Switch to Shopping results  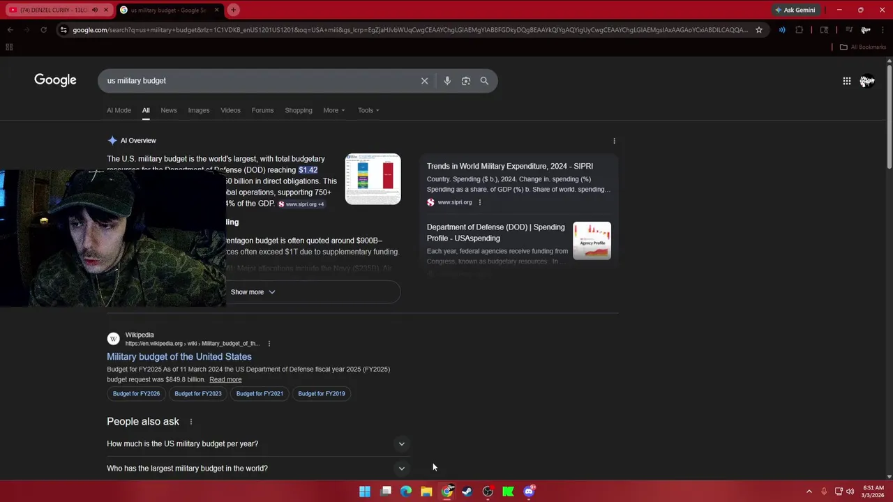[299, 110]
